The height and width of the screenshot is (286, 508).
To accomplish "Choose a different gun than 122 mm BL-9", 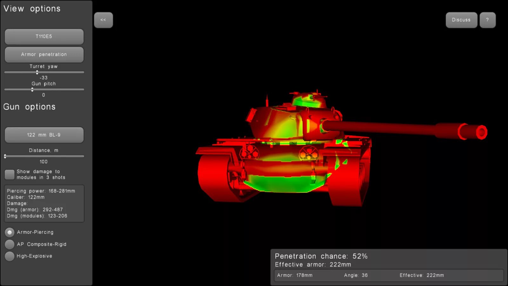I will click(44, 135).
